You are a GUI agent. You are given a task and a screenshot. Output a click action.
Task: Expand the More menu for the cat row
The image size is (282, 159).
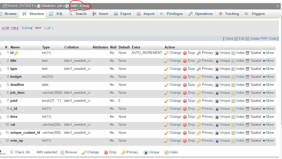[x=268, y=124]
